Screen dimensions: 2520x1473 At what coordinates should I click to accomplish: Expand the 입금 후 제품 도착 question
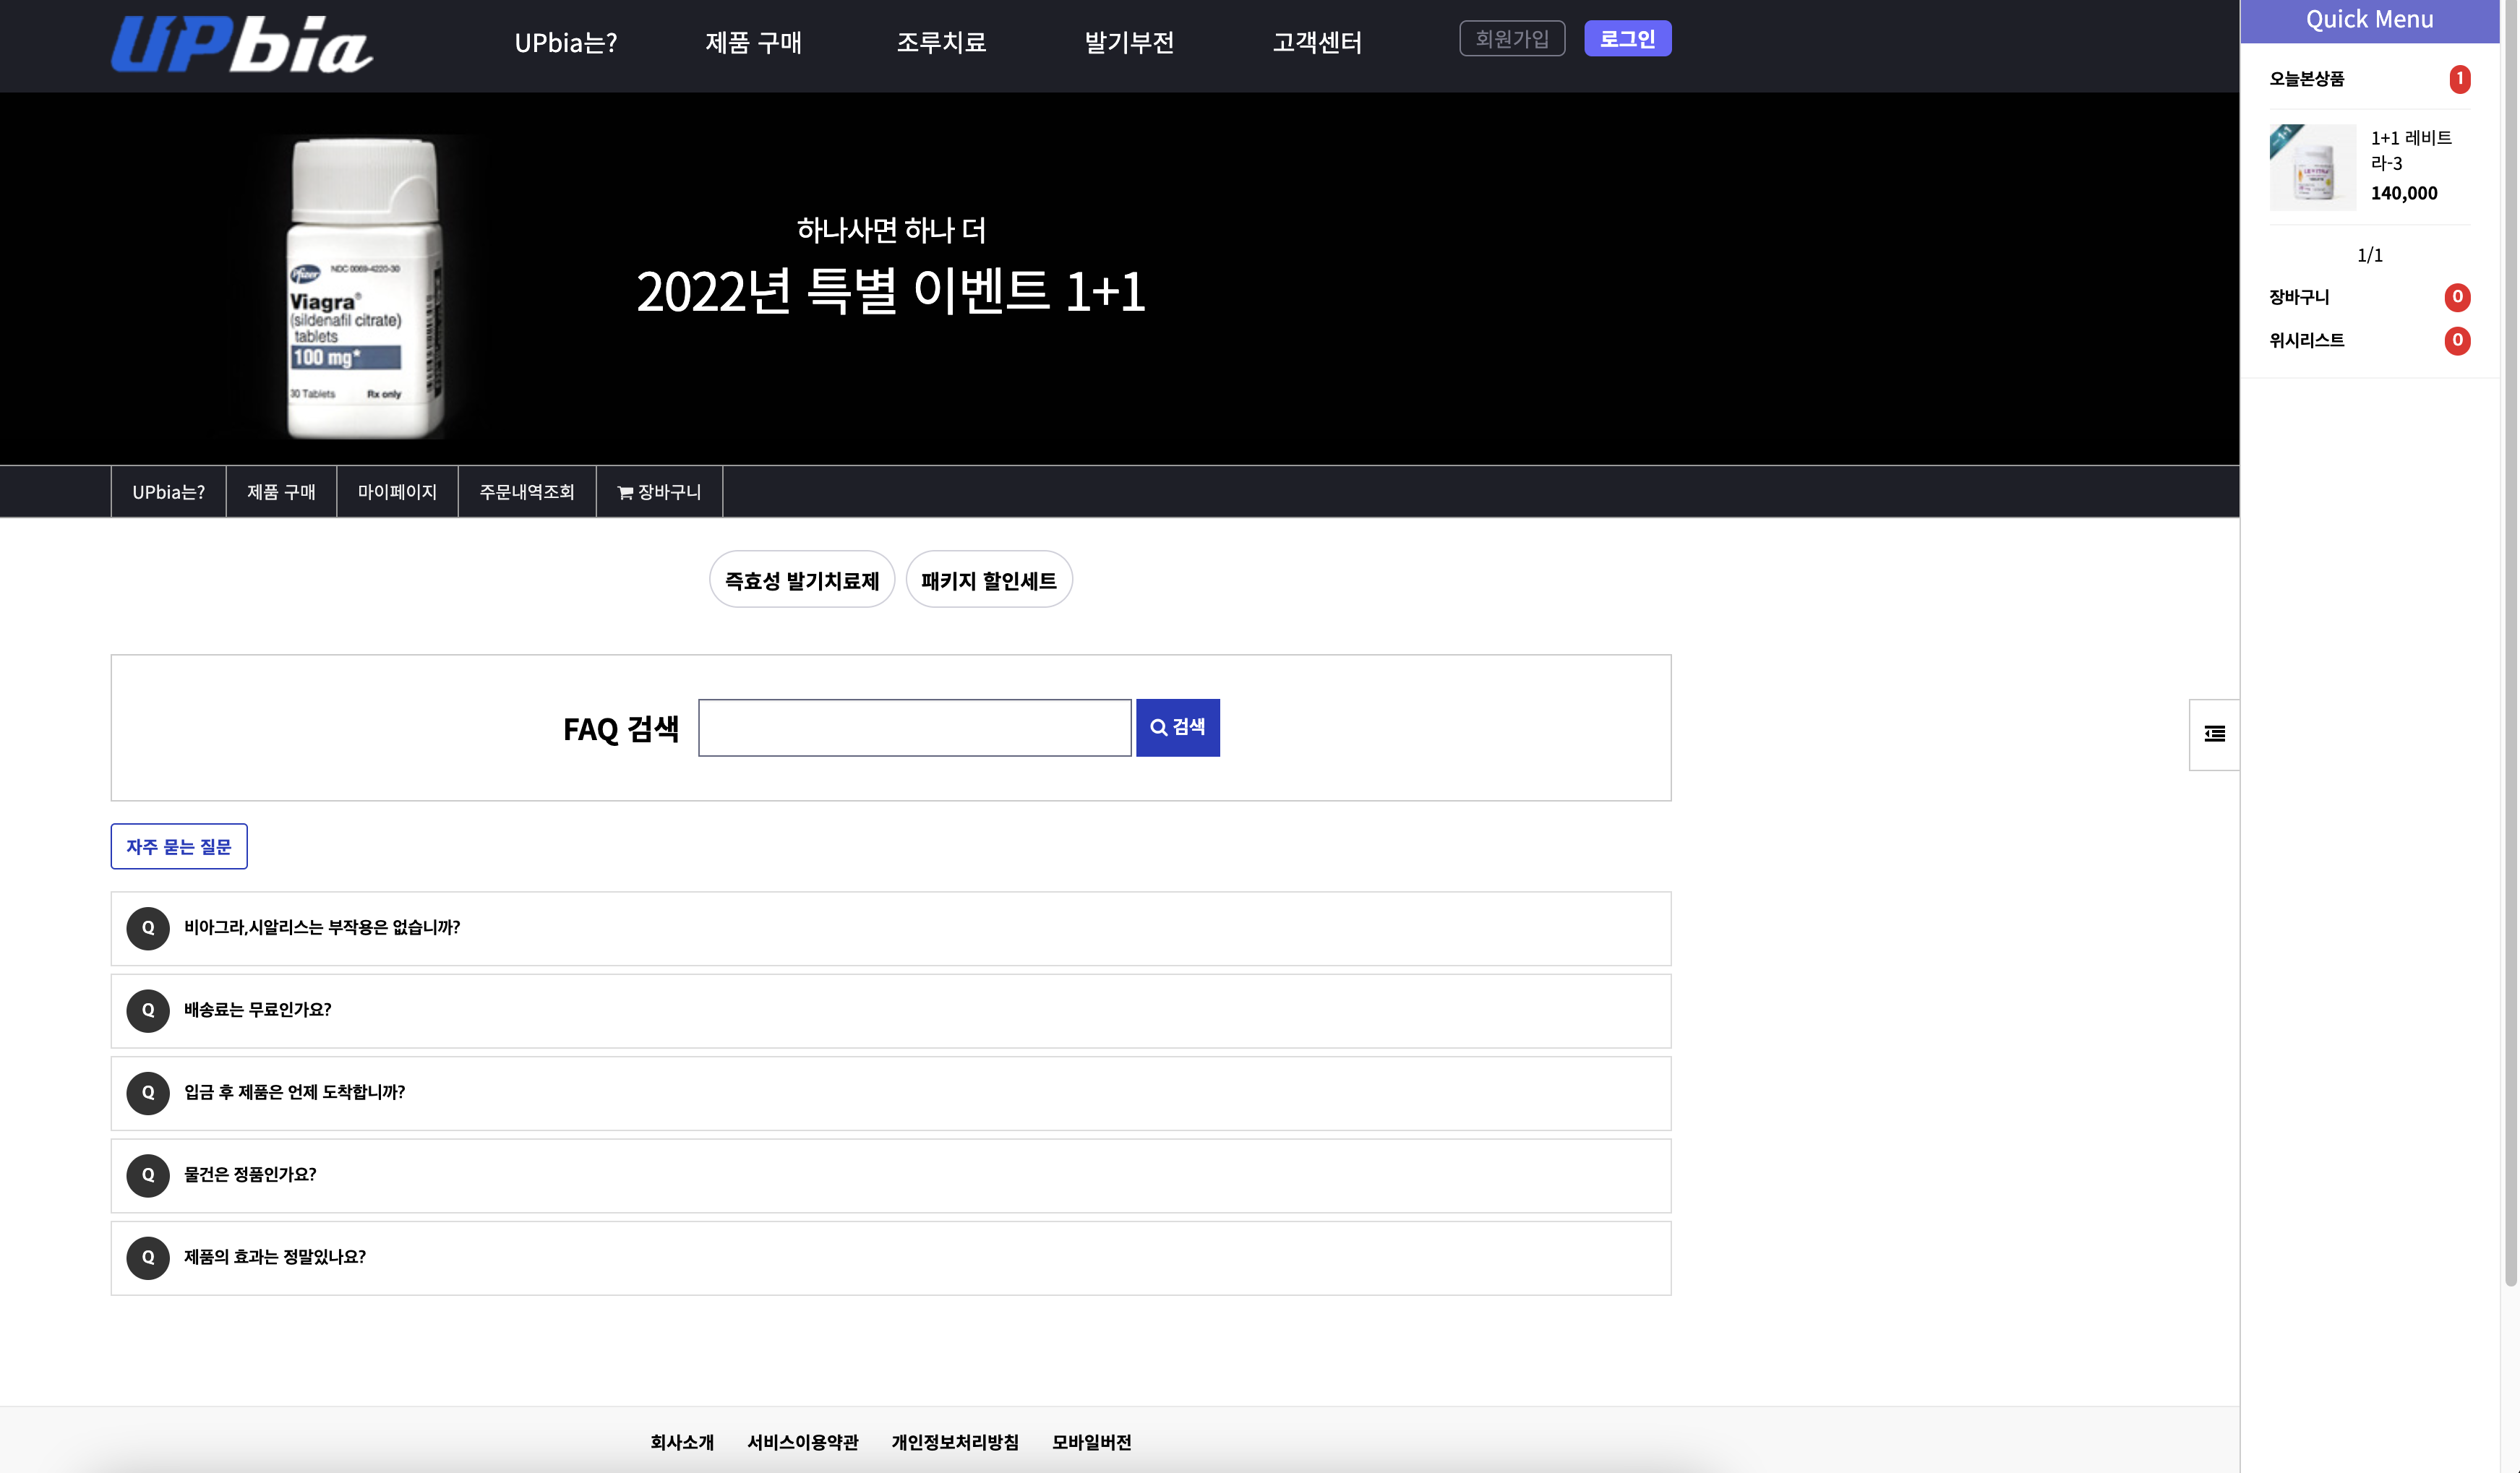[294, 1092]
